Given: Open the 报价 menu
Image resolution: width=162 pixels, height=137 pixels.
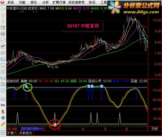Looking at the screenshot, I should (34, 2).
